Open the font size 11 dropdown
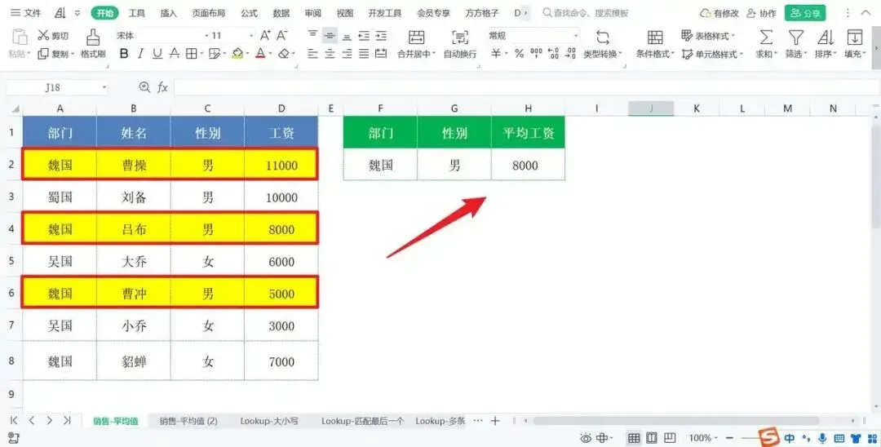881x447 pixels. tap(251, 35)
